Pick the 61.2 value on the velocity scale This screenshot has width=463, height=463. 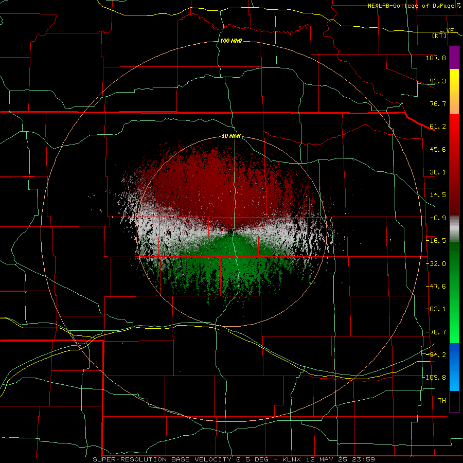pos(438,127)
